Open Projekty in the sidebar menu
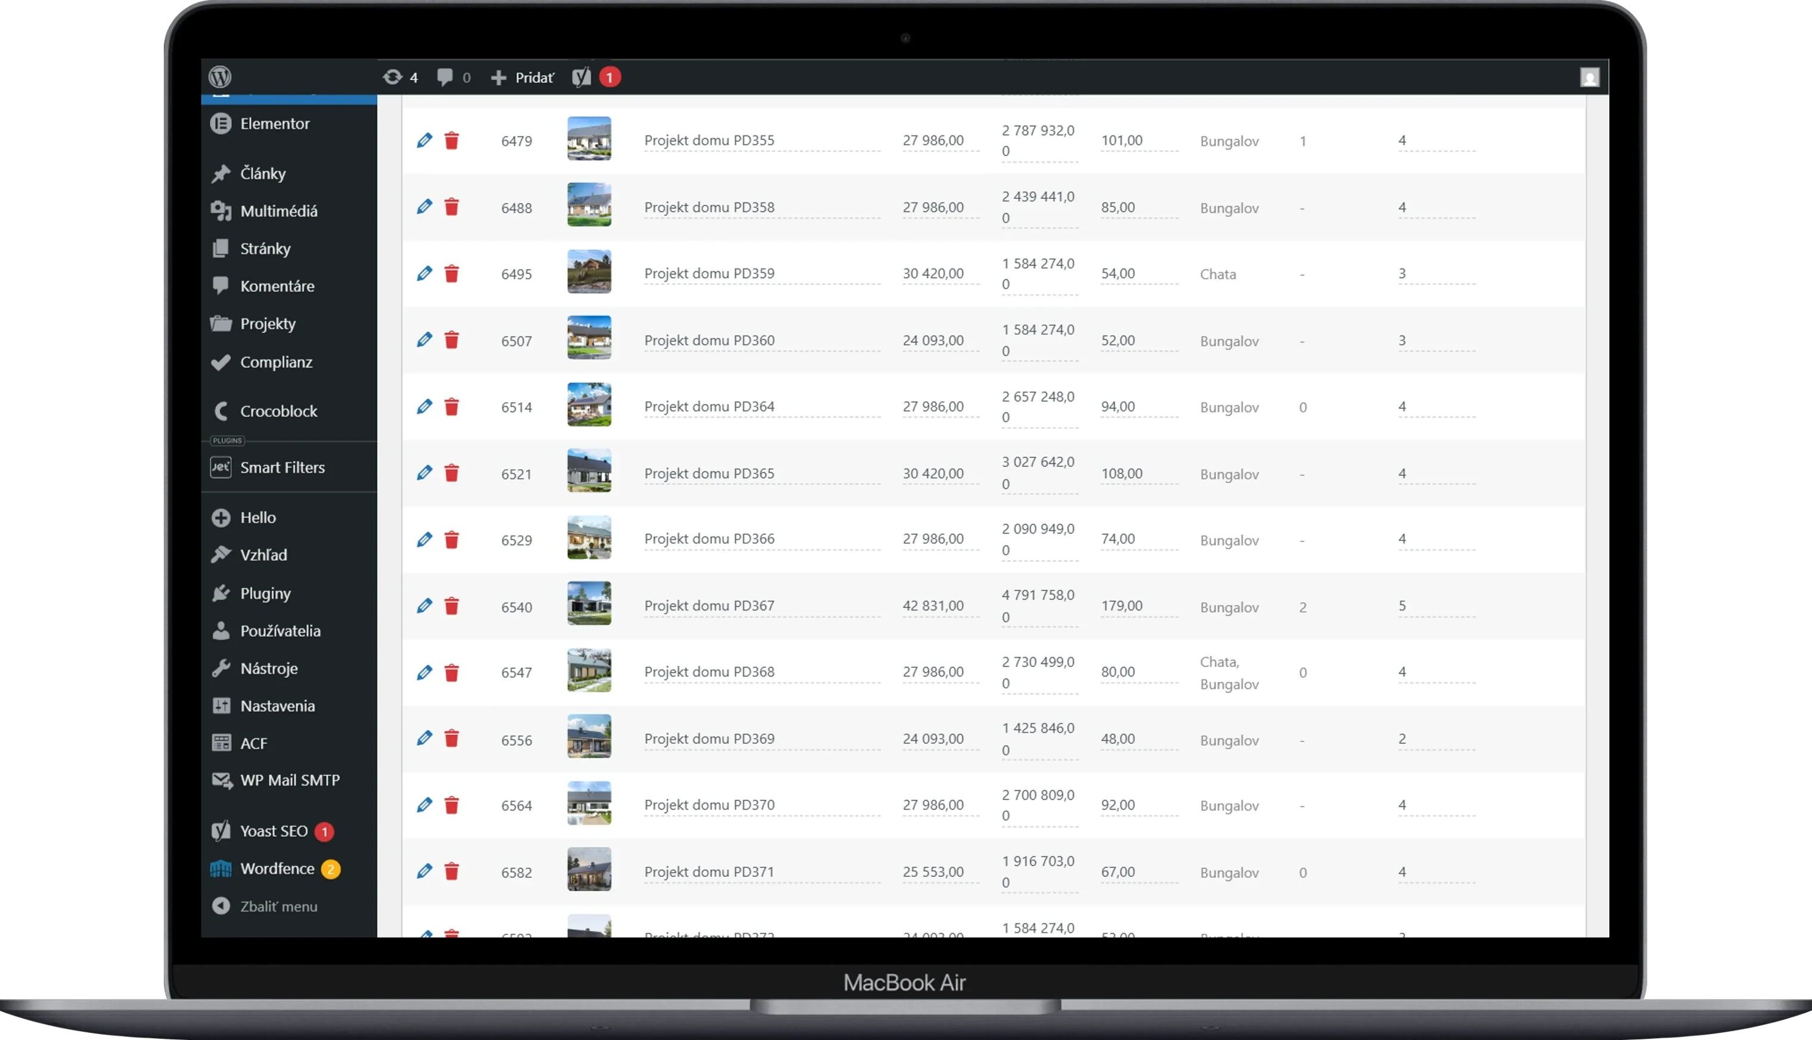The image size is (1812, 1040). (x=268, y=323)
